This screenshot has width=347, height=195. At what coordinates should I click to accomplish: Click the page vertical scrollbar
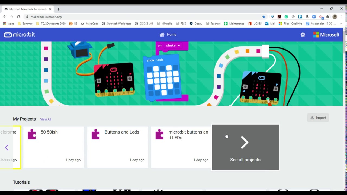point(345,43)
